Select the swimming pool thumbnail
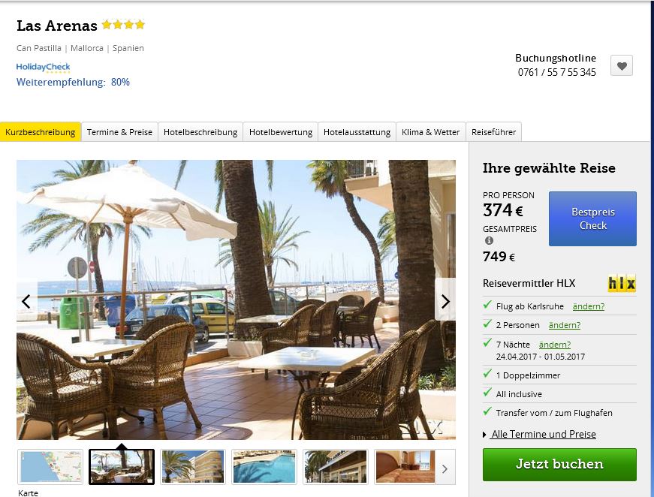 264,467
